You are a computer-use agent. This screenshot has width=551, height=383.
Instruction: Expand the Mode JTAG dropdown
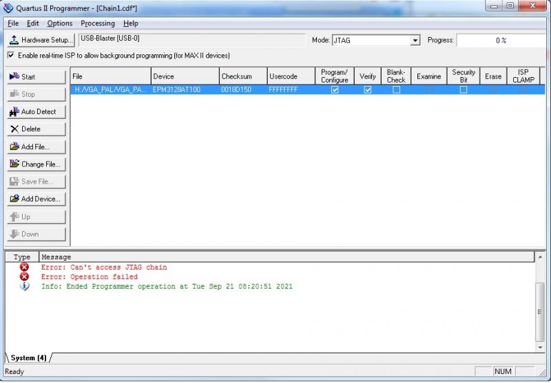click(415, 41)
